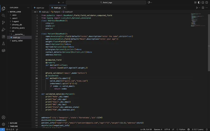Screen dimensions: 210x131
Task: Show errors and warnings count
Action: coord(10,129)
